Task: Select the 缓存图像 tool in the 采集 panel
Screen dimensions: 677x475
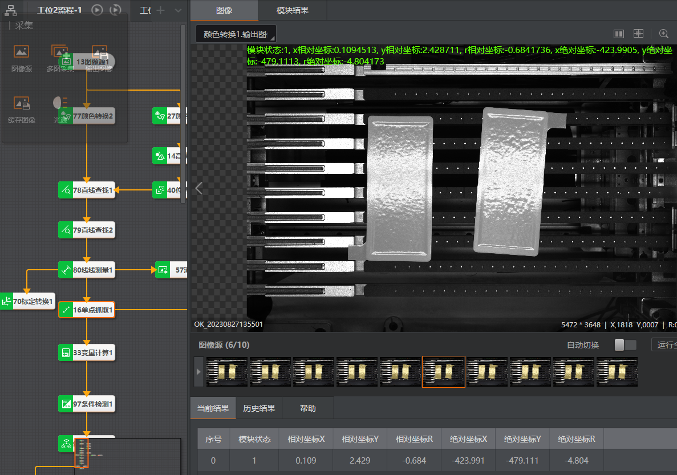Action: pos(22,110)
